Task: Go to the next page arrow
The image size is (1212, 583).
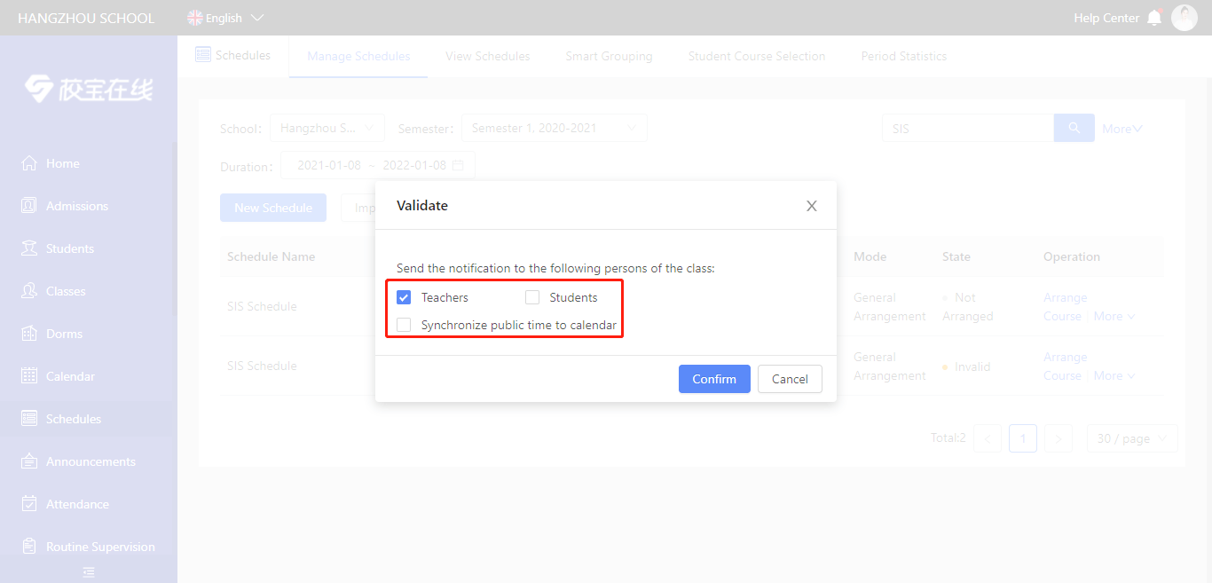Action: [x=1059, y=438]
